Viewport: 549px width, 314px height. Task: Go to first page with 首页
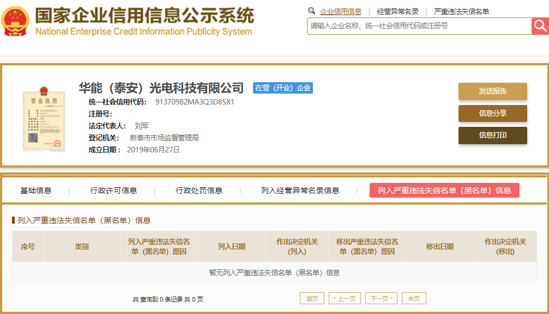(312, 298)
